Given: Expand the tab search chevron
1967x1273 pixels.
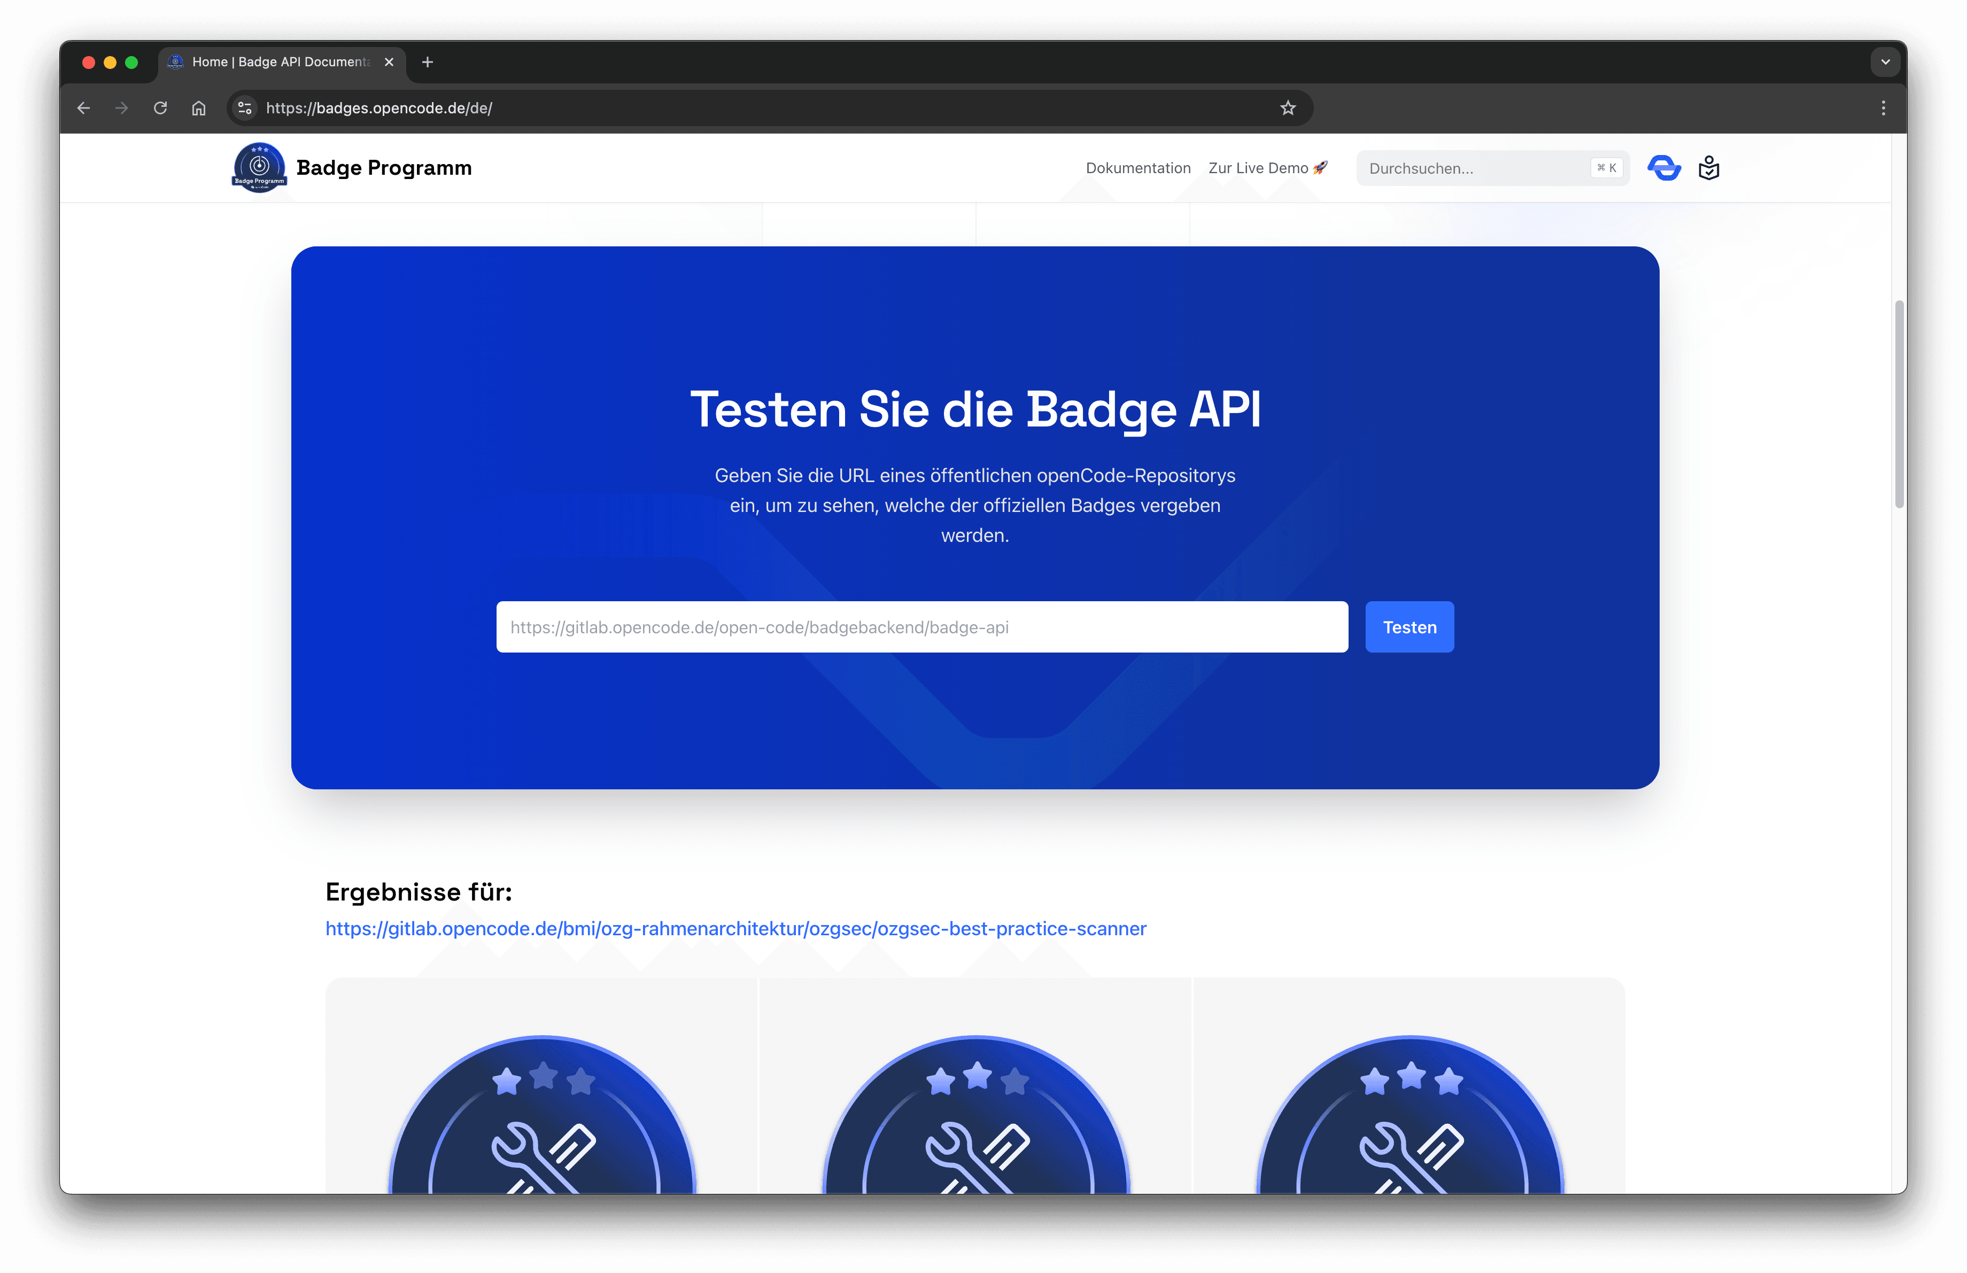Looking at the screenshot, I should pos(1884,62).
